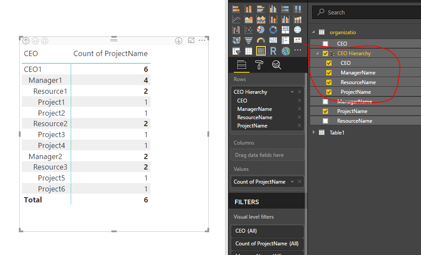Select the map globe visualization
Viewport: 421px width, 255px height.
(297, 30)
